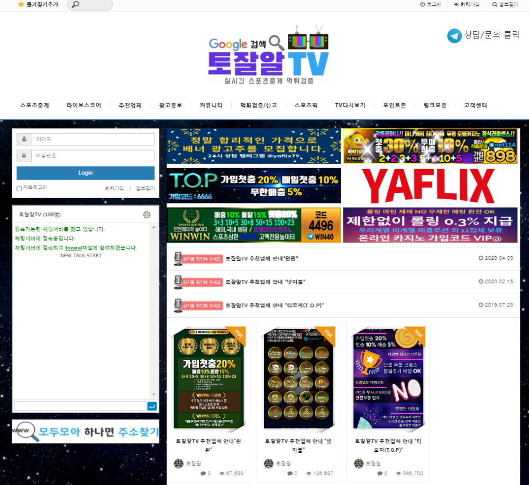Click author avatar on 윈윈 card
This screenshot has height=485, width=529.
178,463
